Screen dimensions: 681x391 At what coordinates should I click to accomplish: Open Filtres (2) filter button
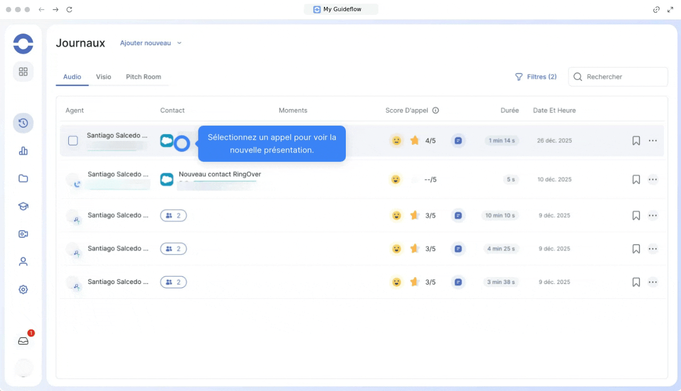coord(536,77)
